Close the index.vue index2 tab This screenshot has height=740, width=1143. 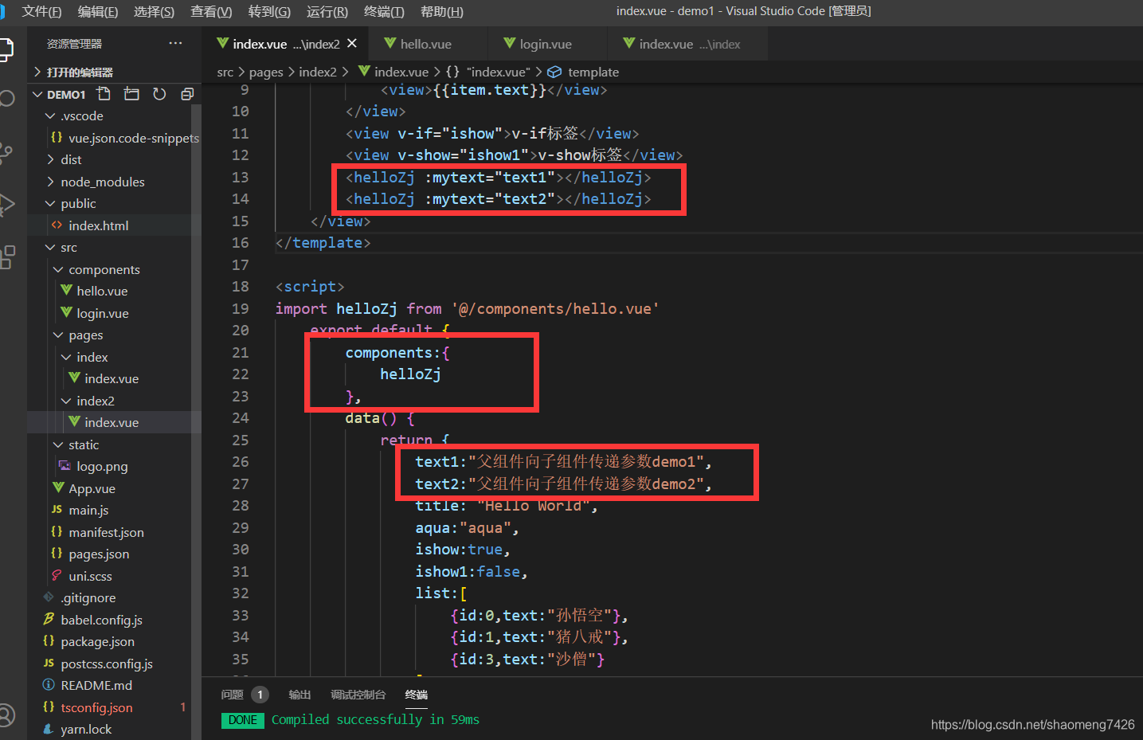click(x=352, y=44)
